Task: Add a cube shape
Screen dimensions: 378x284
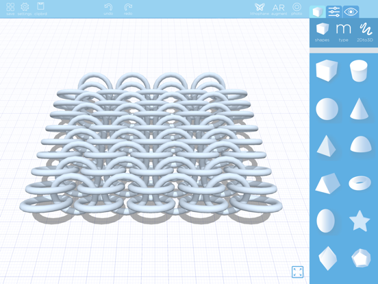Action: tap(327, 71)
